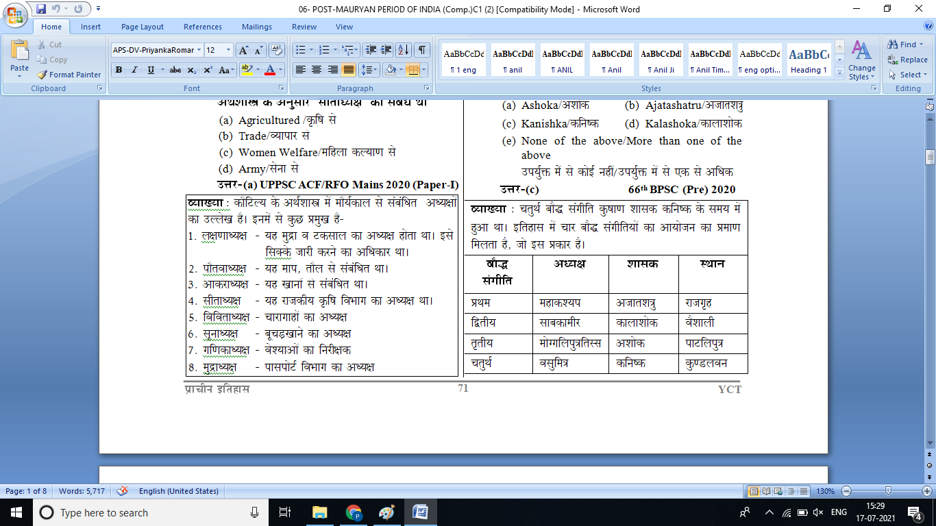Image resolution: width=936 pixels, height=526 pixels.
Task: Expand the underline style dropdown arrow
Action: click(x=162, y=70)
